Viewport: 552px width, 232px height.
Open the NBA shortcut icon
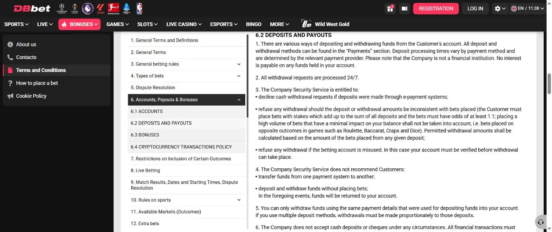139,8
